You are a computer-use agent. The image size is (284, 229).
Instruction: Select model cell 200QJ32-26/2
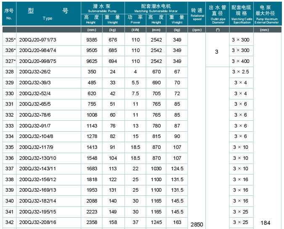(38, 72)
